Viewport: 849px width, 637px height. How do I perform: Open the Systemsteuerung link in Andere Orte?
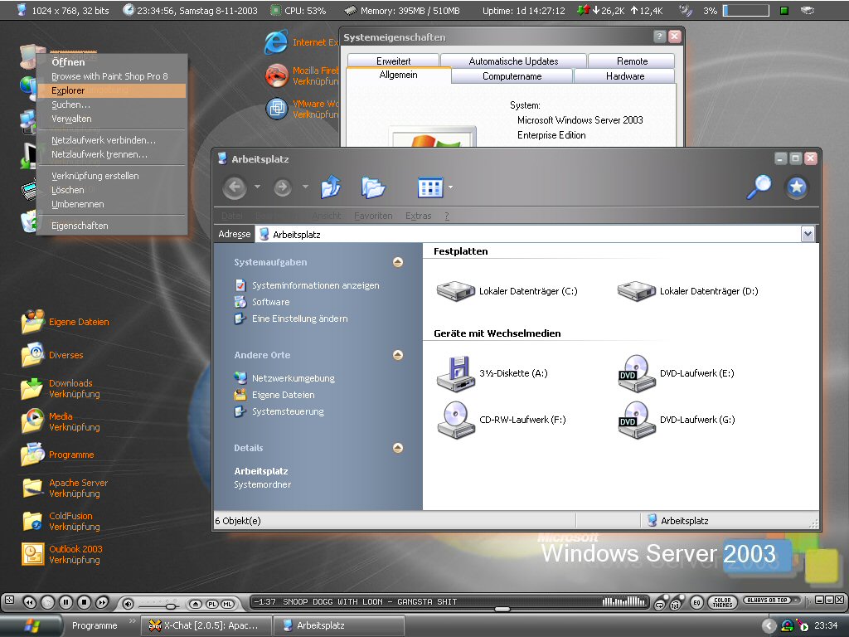click(288, 411)
